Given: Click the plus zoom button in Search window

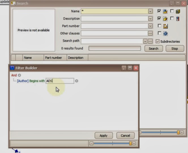Looking at the screenshot, I should click(x=182, y=132).
